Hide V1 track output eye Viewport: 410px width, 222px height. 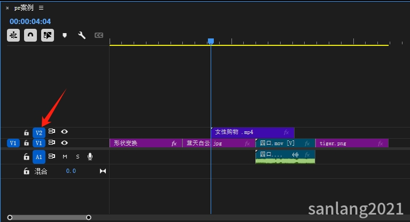coord(64,143)
